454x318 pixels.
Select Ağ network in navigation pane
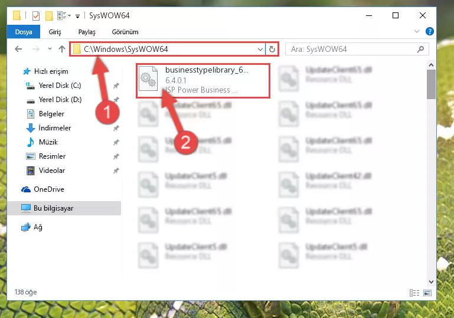pyautogui.click(x=32, y=227)
